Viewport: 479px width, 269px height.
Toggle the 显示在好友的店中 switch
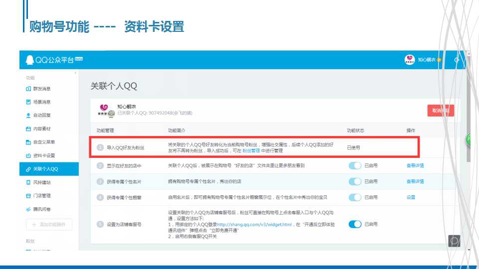tap(355, 165)
